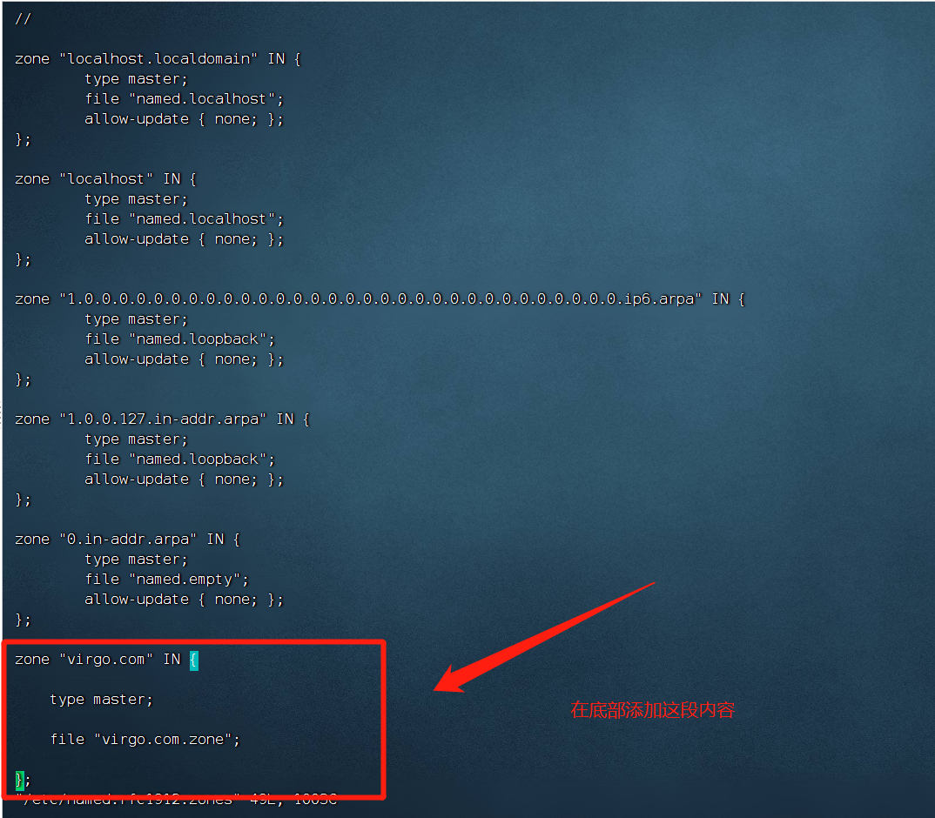
Task: Click the highlighted opening brace after virgo.com IN
Action: pos(194,660)
